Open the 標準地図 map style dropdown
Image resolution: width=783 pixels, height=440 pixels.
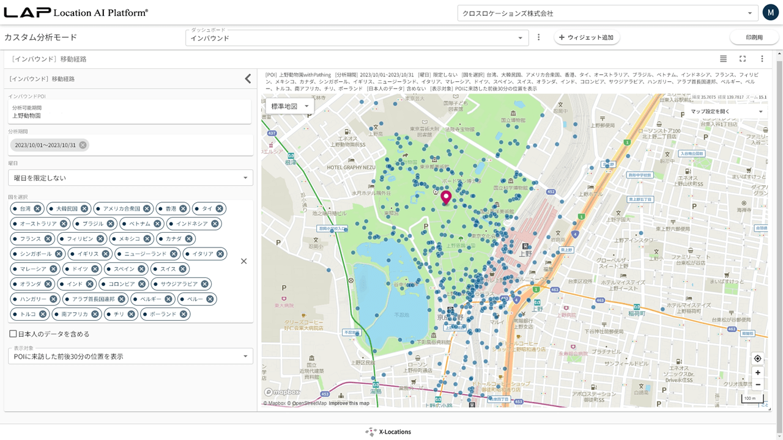290,106
